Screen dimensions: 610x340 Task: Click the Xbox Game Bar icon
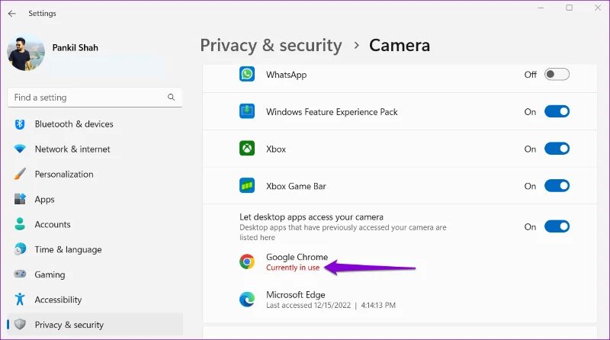(247, 185)
